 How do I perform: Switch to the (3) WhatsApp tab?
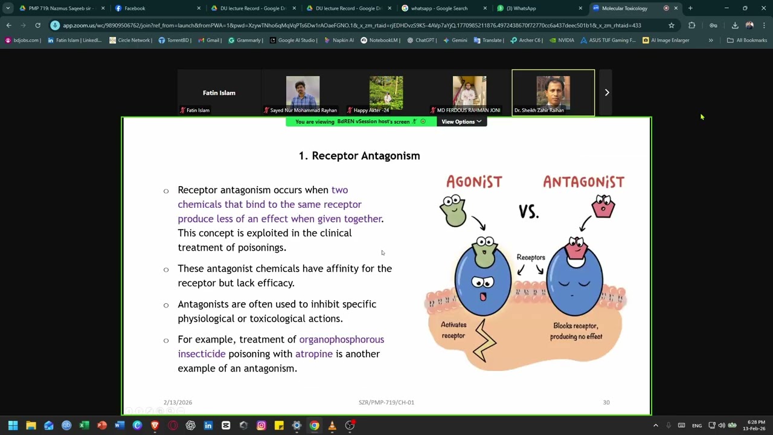539,8
